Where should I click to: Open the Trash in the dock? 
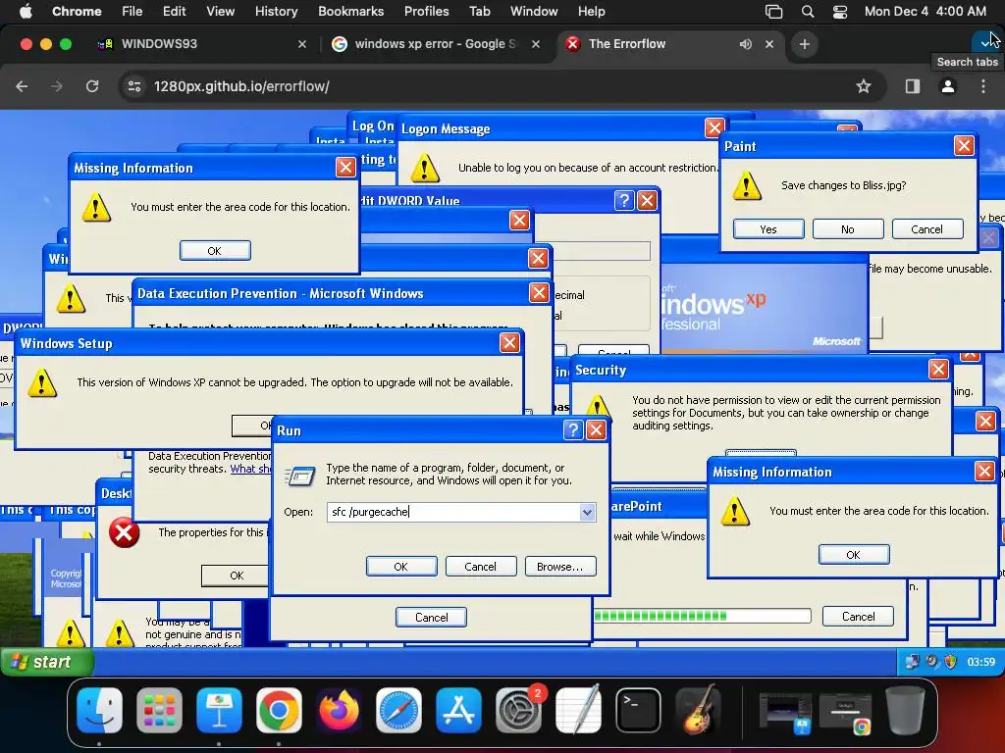click(904, 710)
